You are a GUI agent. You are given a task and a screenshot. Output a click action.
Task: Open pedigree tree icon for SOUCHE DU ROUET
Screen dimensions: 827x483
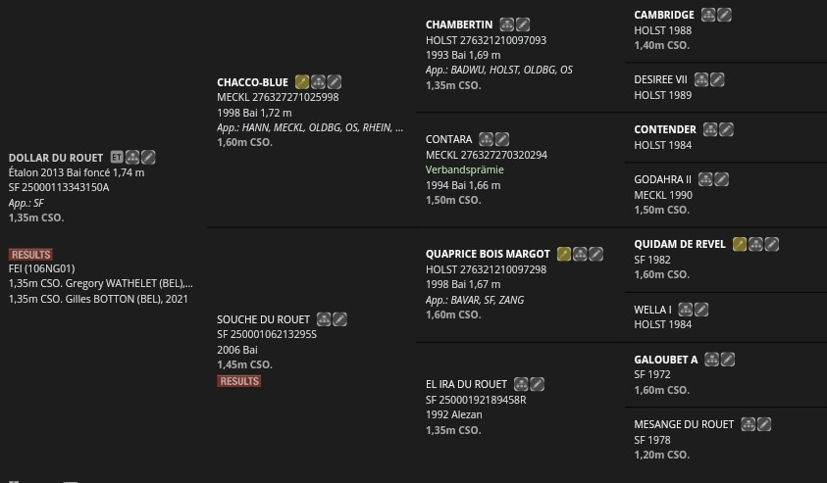[324, 319]
